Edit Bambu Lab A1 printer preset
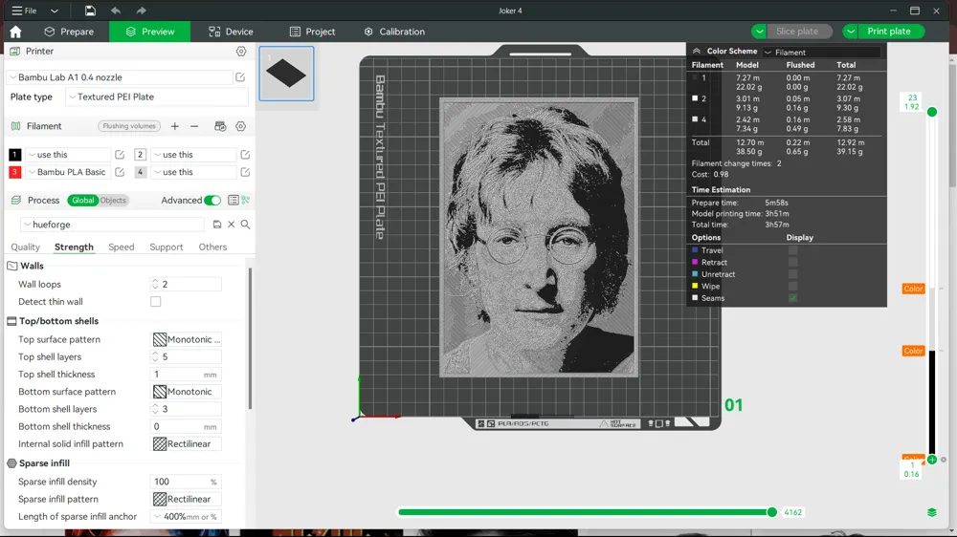Image resolution: width=957 pixels, height=537 pixels. 240,77
